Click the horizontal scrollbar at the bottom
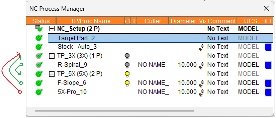The width and height of the screenshot is (276, 118). click(x=114, y=111)
